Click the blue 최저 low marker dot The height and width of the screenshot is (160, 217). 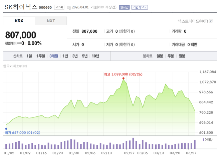(x=6, y=128)
